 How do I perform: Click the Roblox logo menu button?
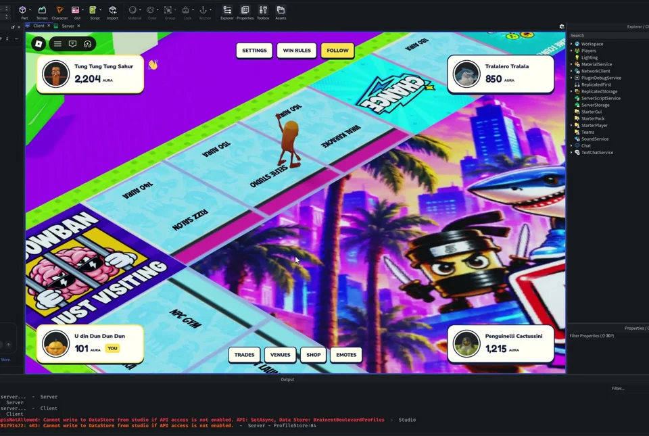pos(39,44)
